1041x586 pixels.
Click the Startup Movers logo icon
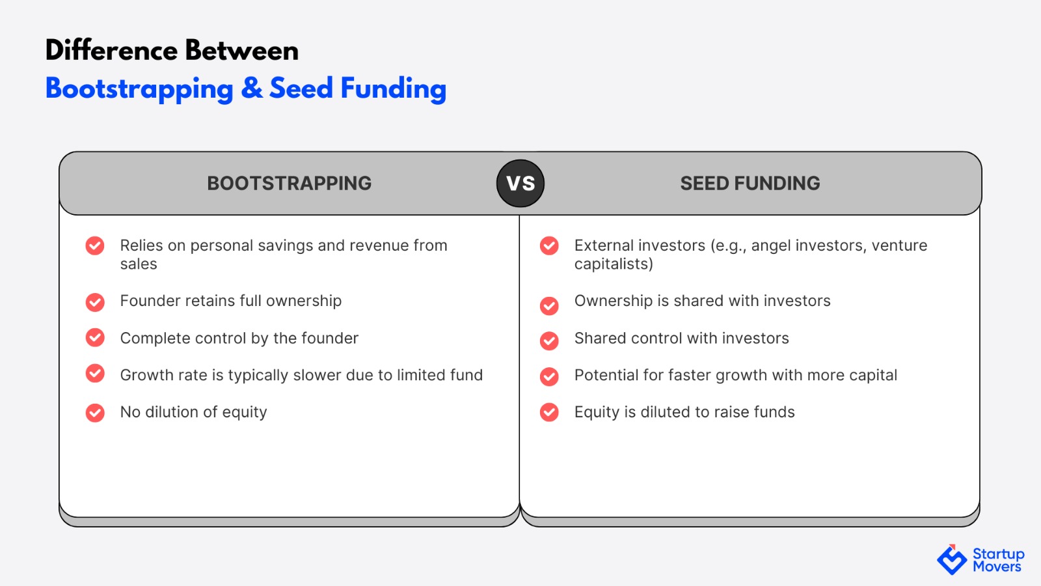[952, 560]
